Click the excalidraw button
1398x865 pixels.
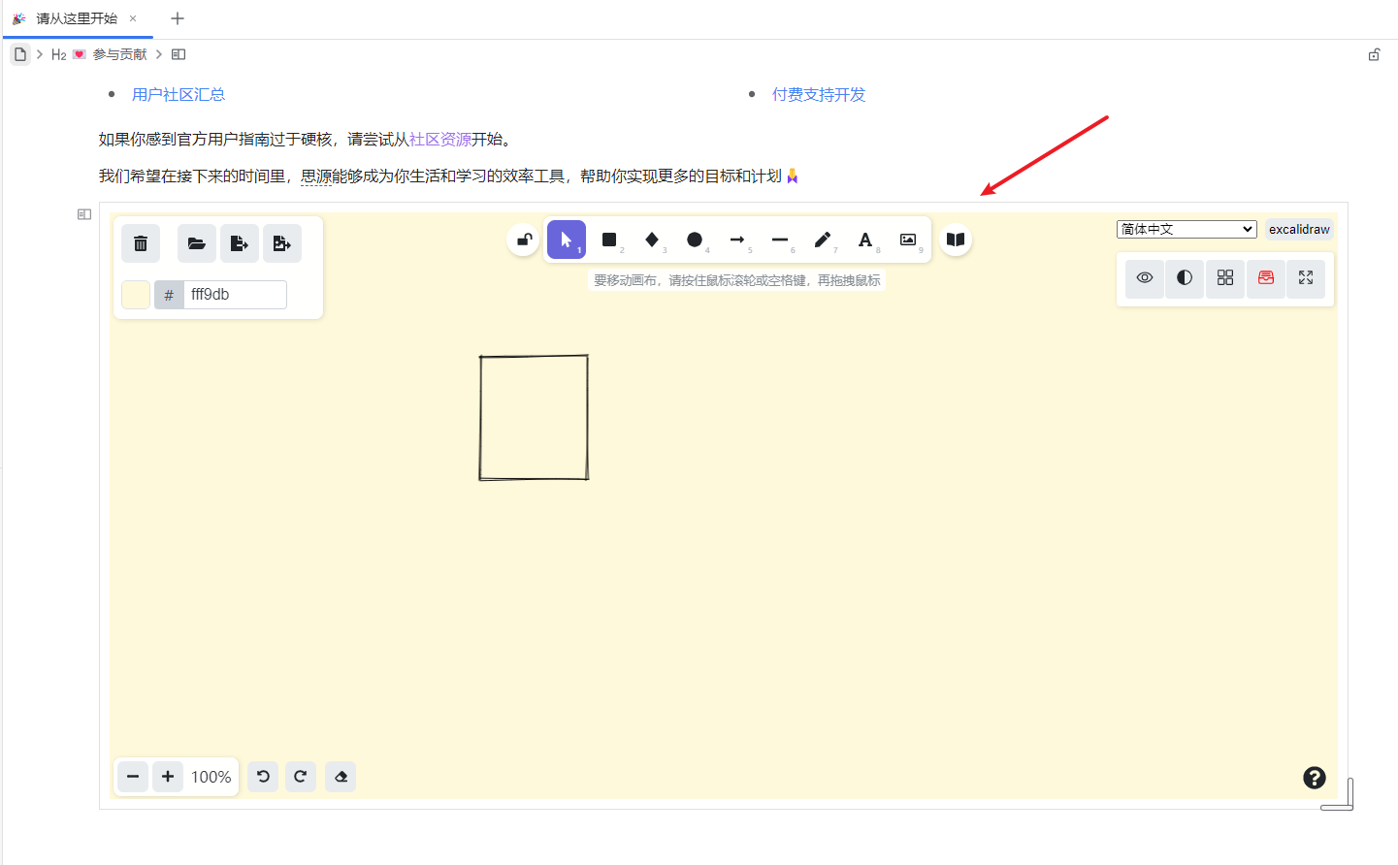tap(1298, 229)
